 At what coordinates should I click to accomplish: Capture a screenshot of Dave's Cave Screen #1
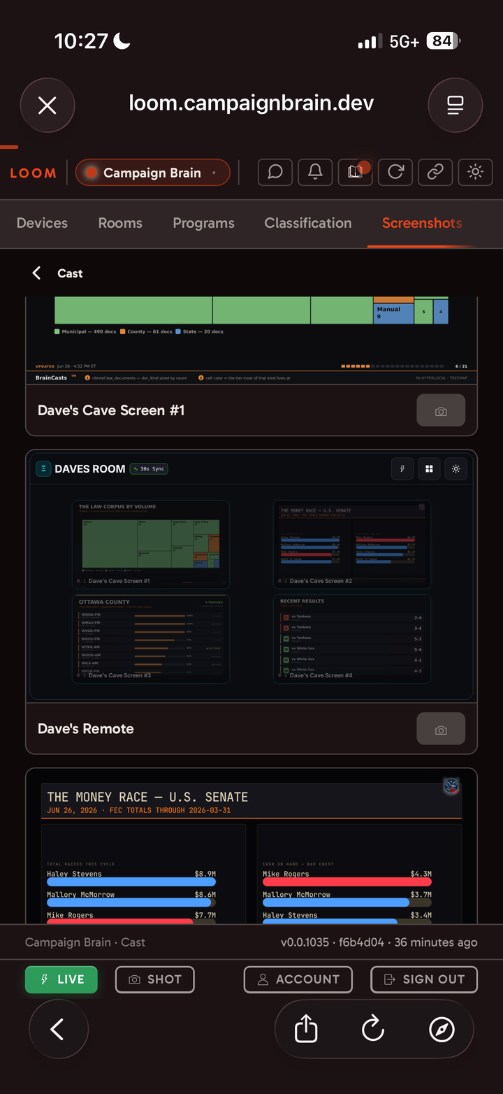[441, 411]
